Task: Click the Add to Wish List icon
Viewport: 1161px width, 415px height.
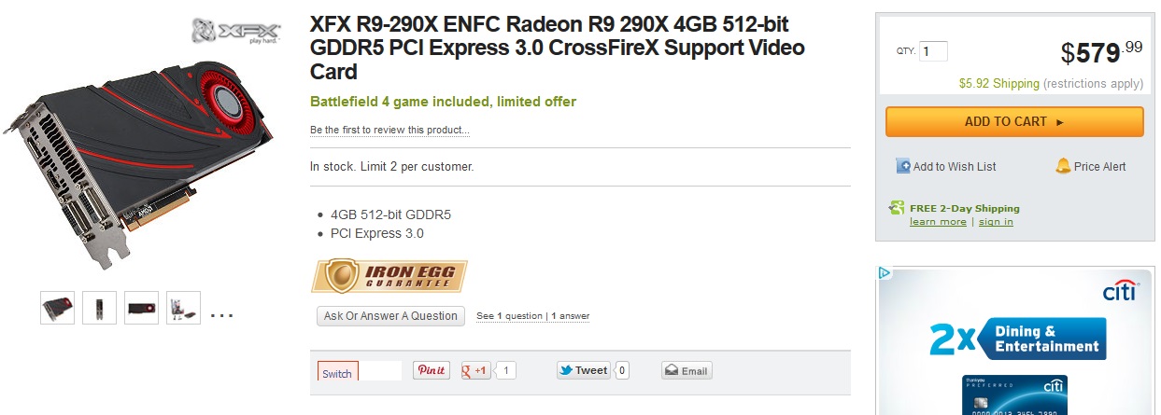Action: [x=903, y=166]
